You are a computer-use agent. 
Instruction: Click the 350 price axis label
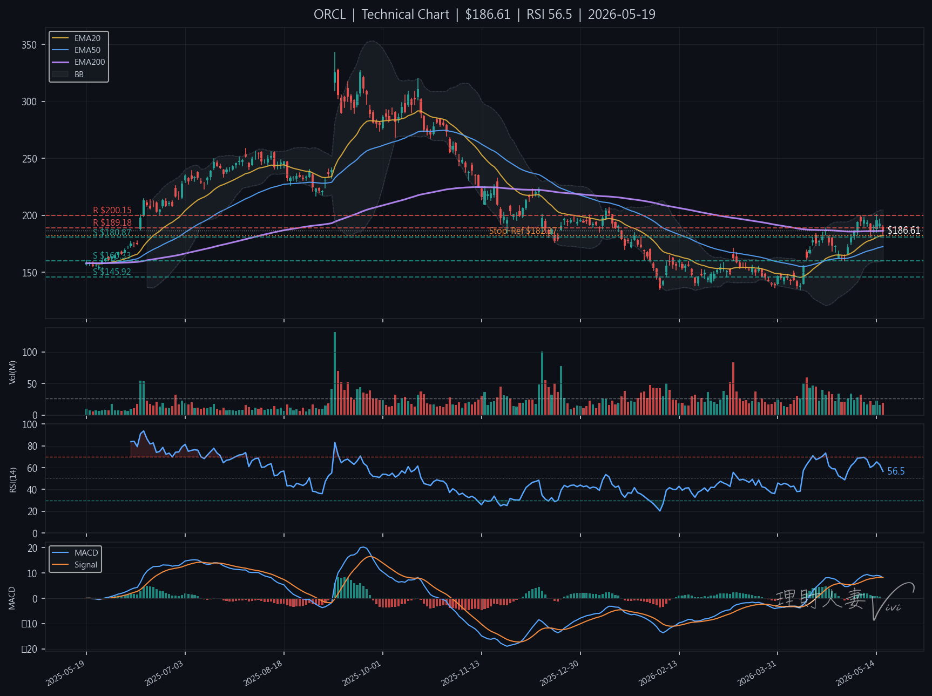coord(29,45)
